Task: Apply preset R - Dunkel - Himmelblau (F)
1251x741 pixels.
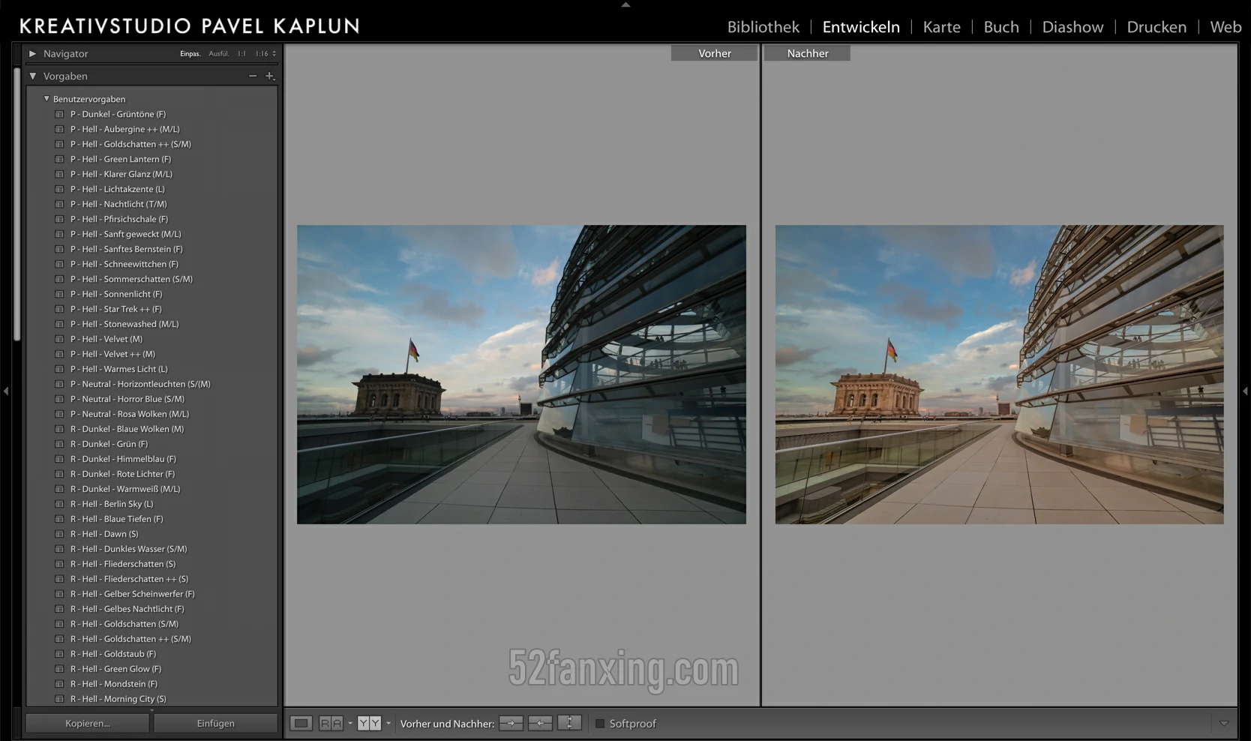Action: pos(123,459)
